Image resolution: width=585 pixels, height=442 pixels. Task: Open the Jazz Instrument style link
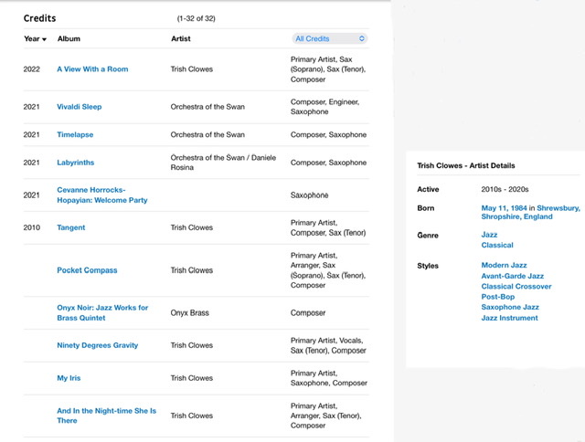tap(509, 318)
